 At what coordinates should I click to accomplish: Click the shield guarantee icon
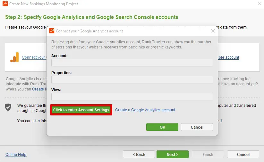pos(8,107)
